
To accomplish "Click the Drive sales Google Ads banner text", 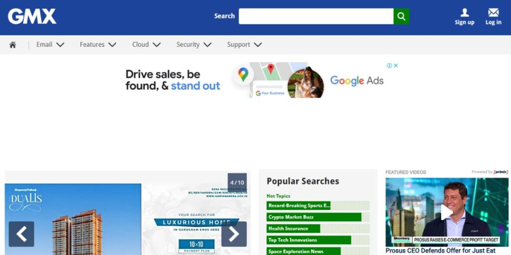I will pyautogui.click(x=173, y=80).
